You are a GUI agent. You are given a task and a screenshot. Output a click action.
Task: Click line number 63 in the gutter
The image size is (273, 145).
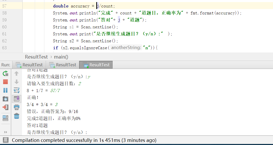click(x=4, y=48)
